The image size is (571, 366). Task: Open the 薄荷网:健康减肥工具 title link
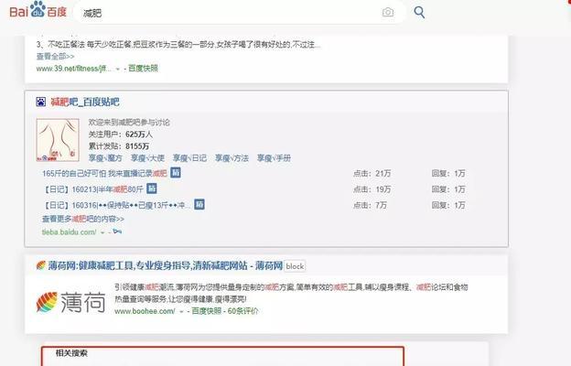coord(166,266)
